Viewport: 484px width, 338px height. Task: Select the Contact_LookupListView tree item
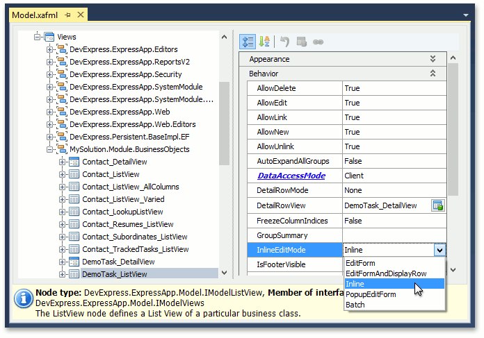(x=122, y=212)
